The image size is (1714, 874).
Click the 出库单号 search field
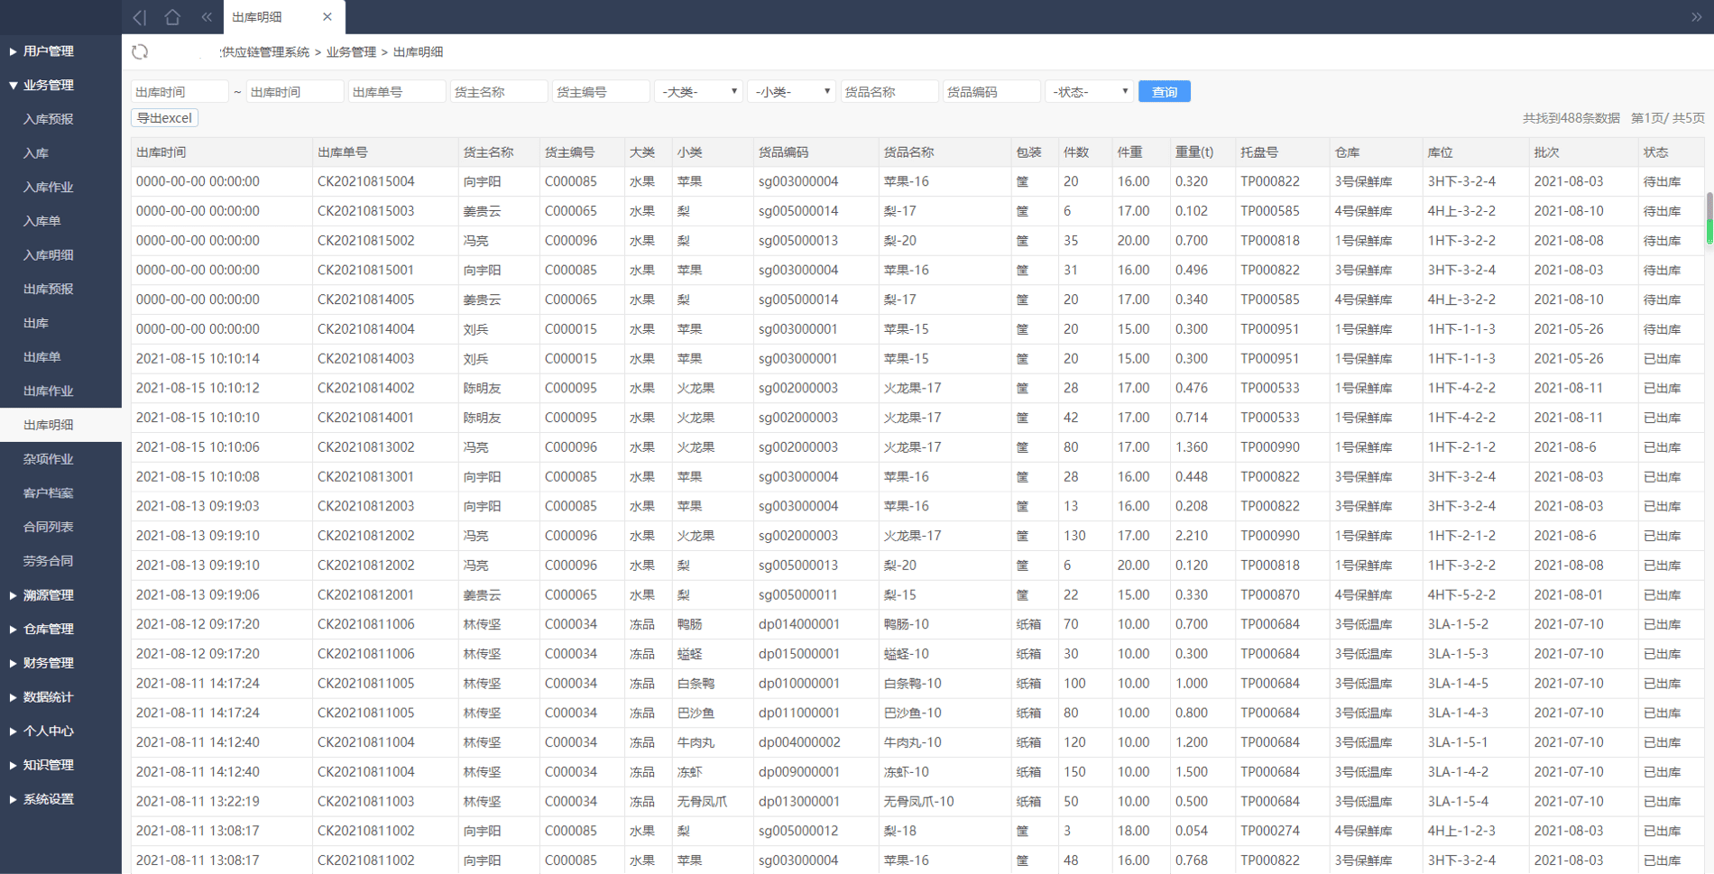pos(396,92)
